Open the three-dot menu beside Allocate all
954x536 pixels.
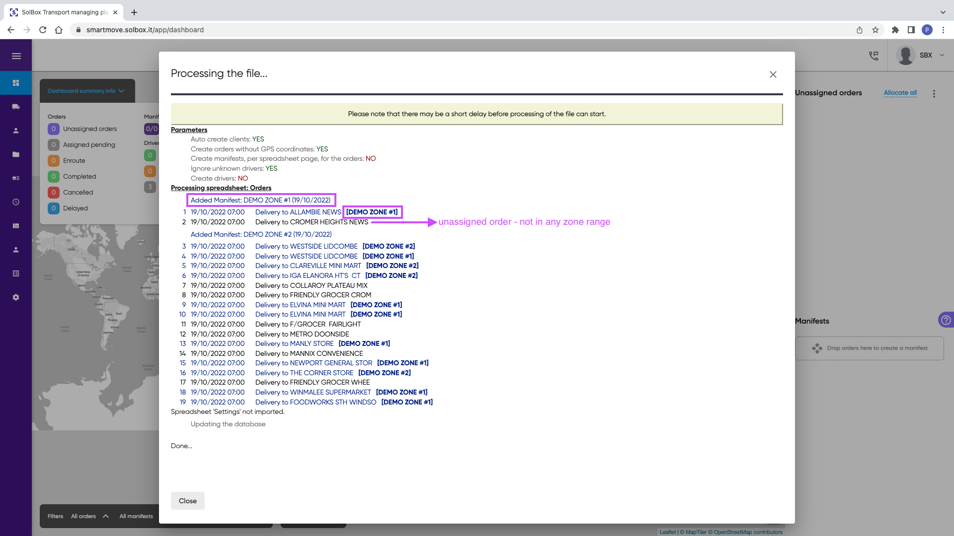coord(934,93)
